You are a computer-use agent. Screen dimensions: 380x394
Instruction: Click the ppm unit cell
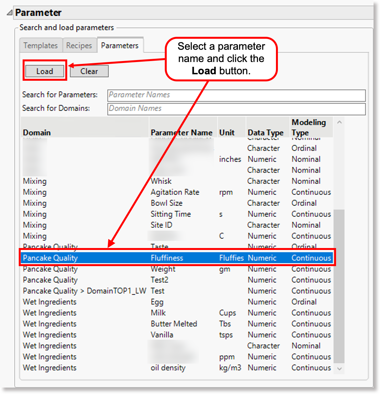pos(227,357)
